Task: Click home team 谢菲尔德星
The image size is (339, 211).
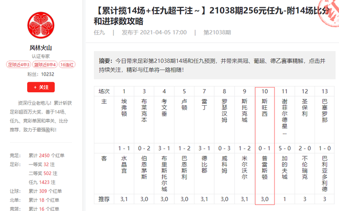Action: (285, 117)
